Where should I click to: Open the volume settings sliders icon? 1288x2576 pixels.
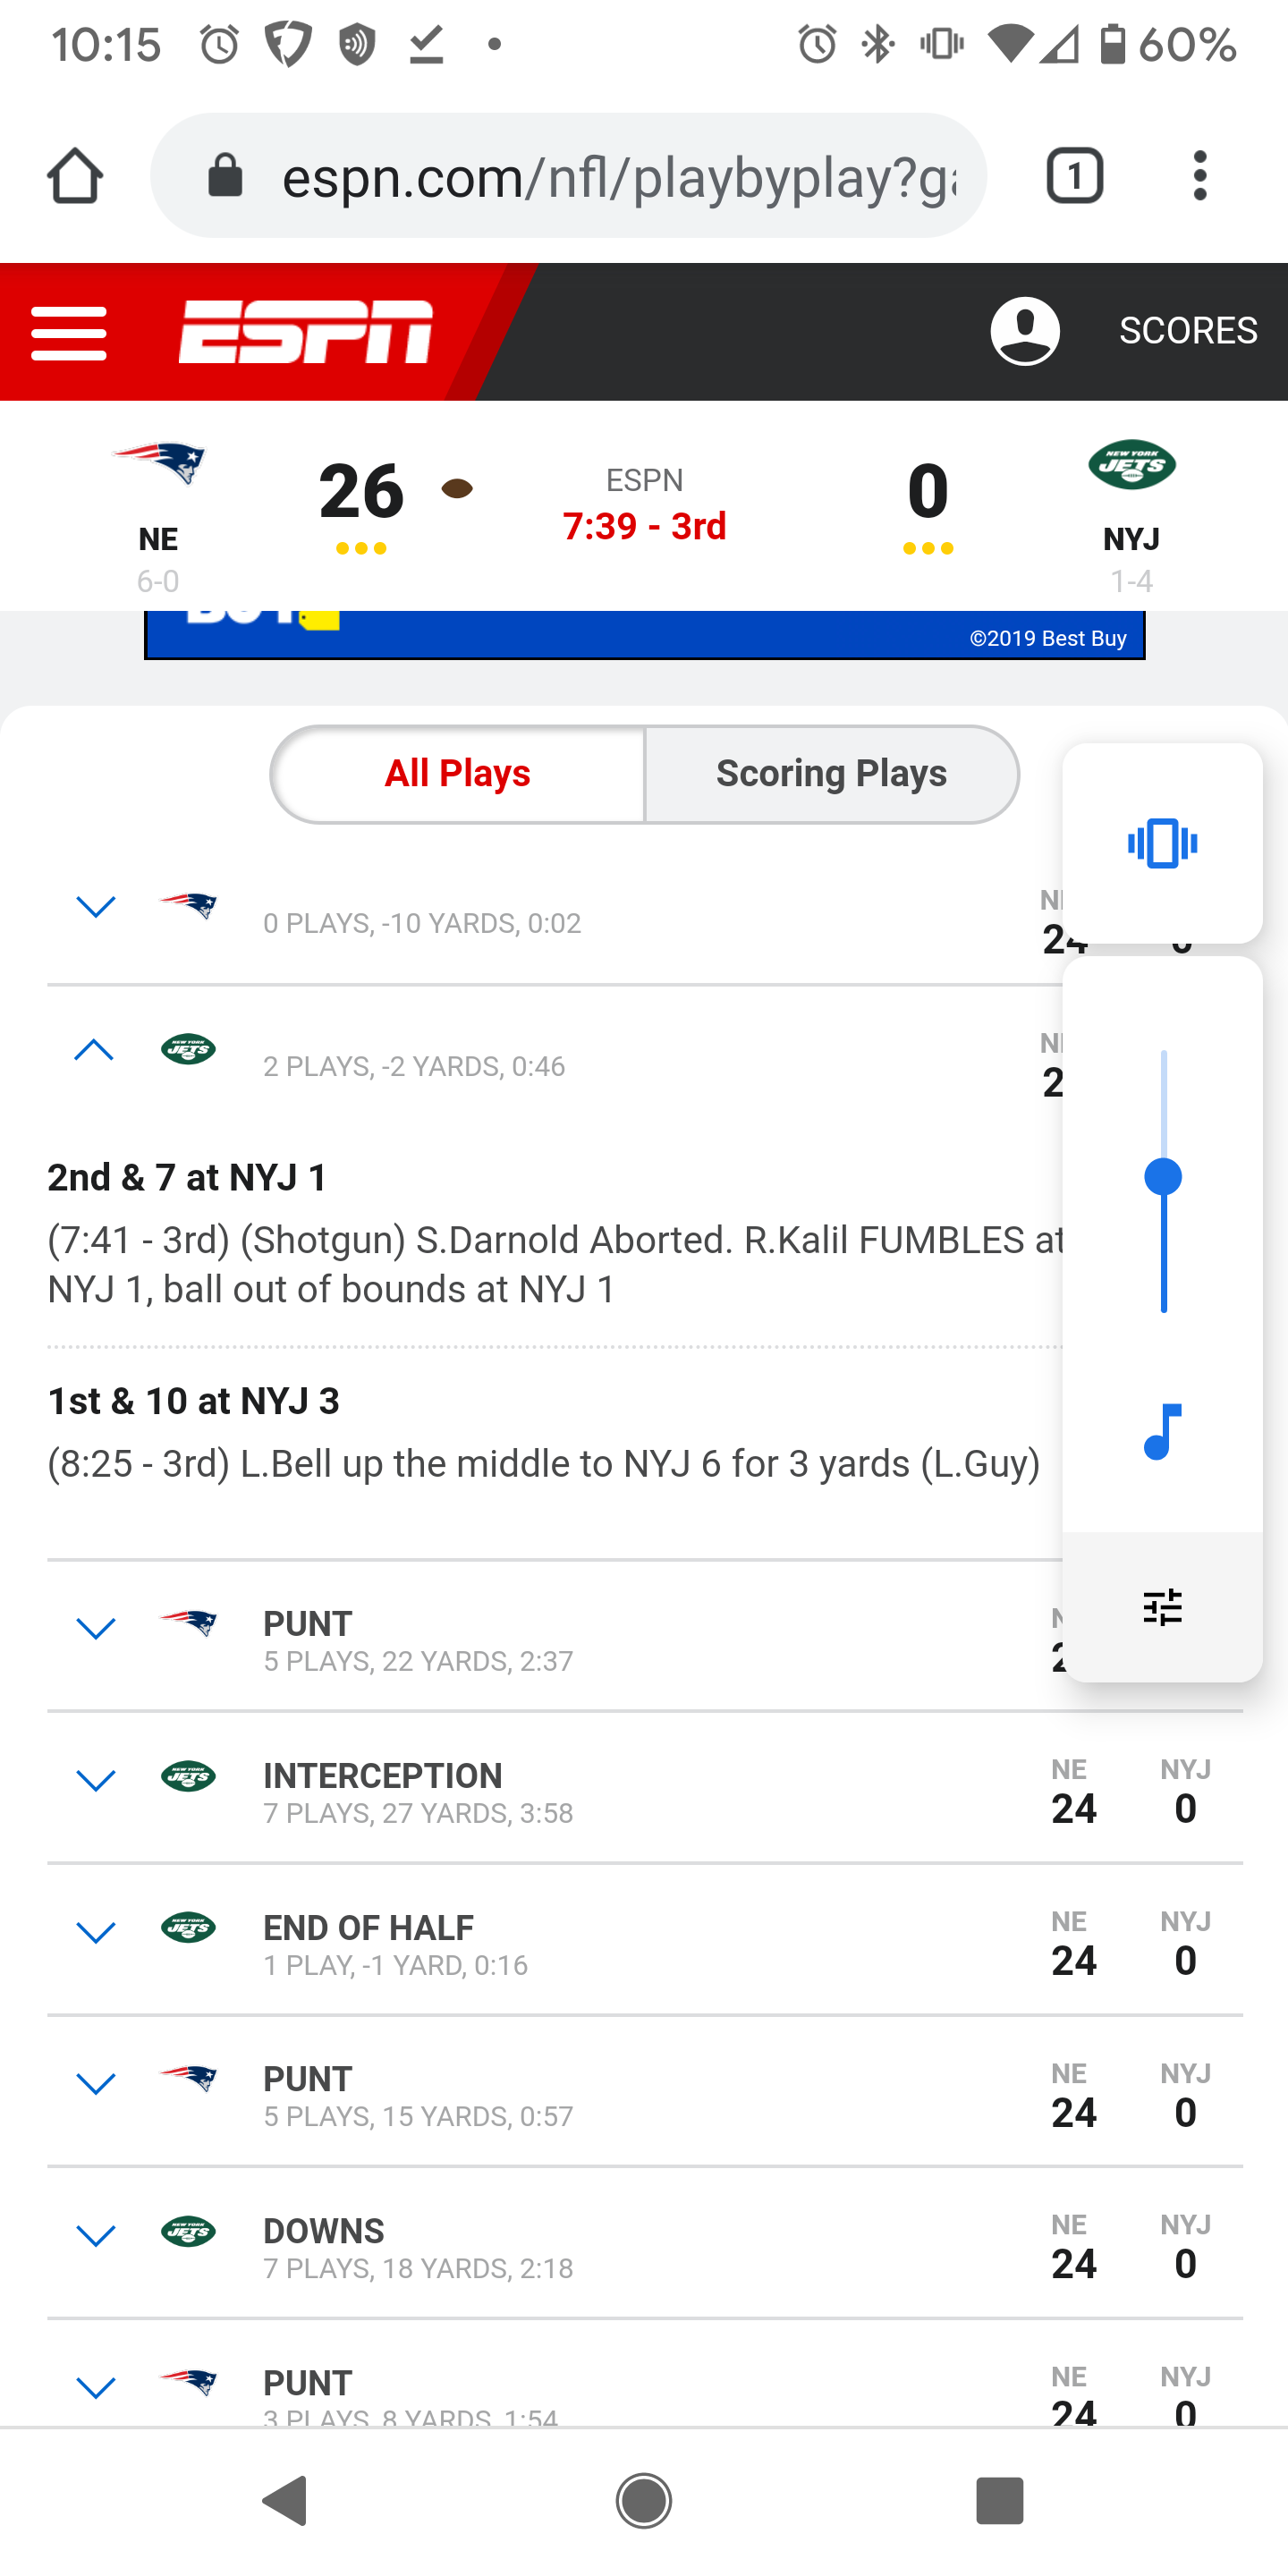pos(1162,1607)
